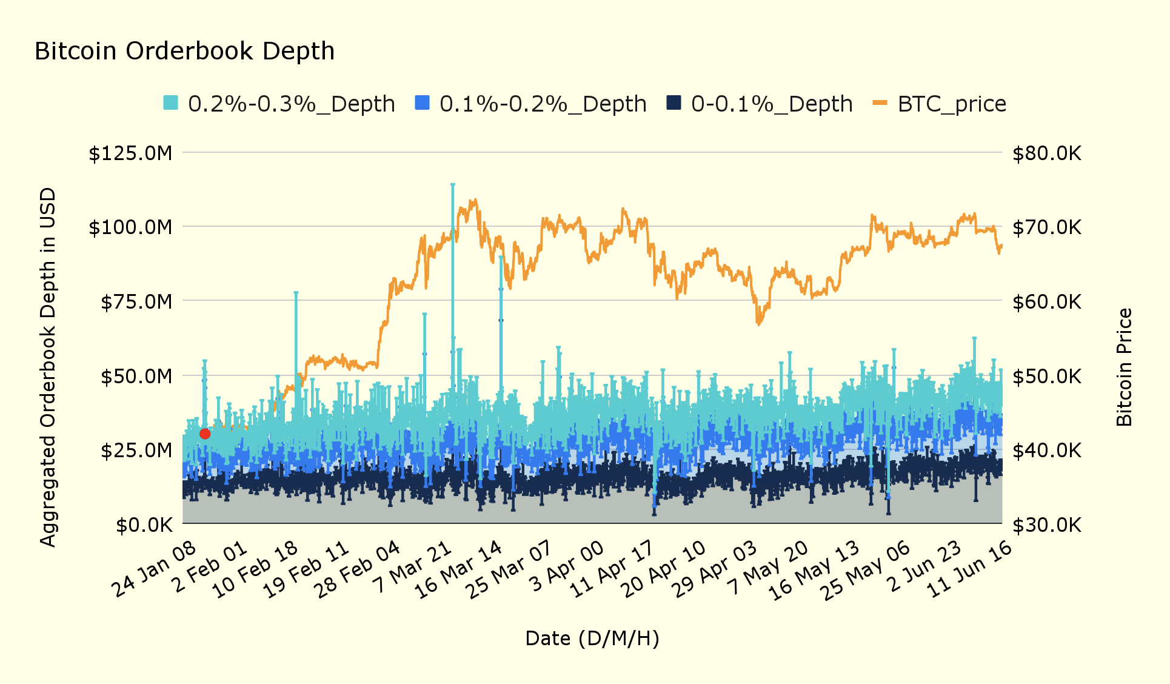Click the $50.0M left axis label

pyautogui.click(x=136, y=376)
